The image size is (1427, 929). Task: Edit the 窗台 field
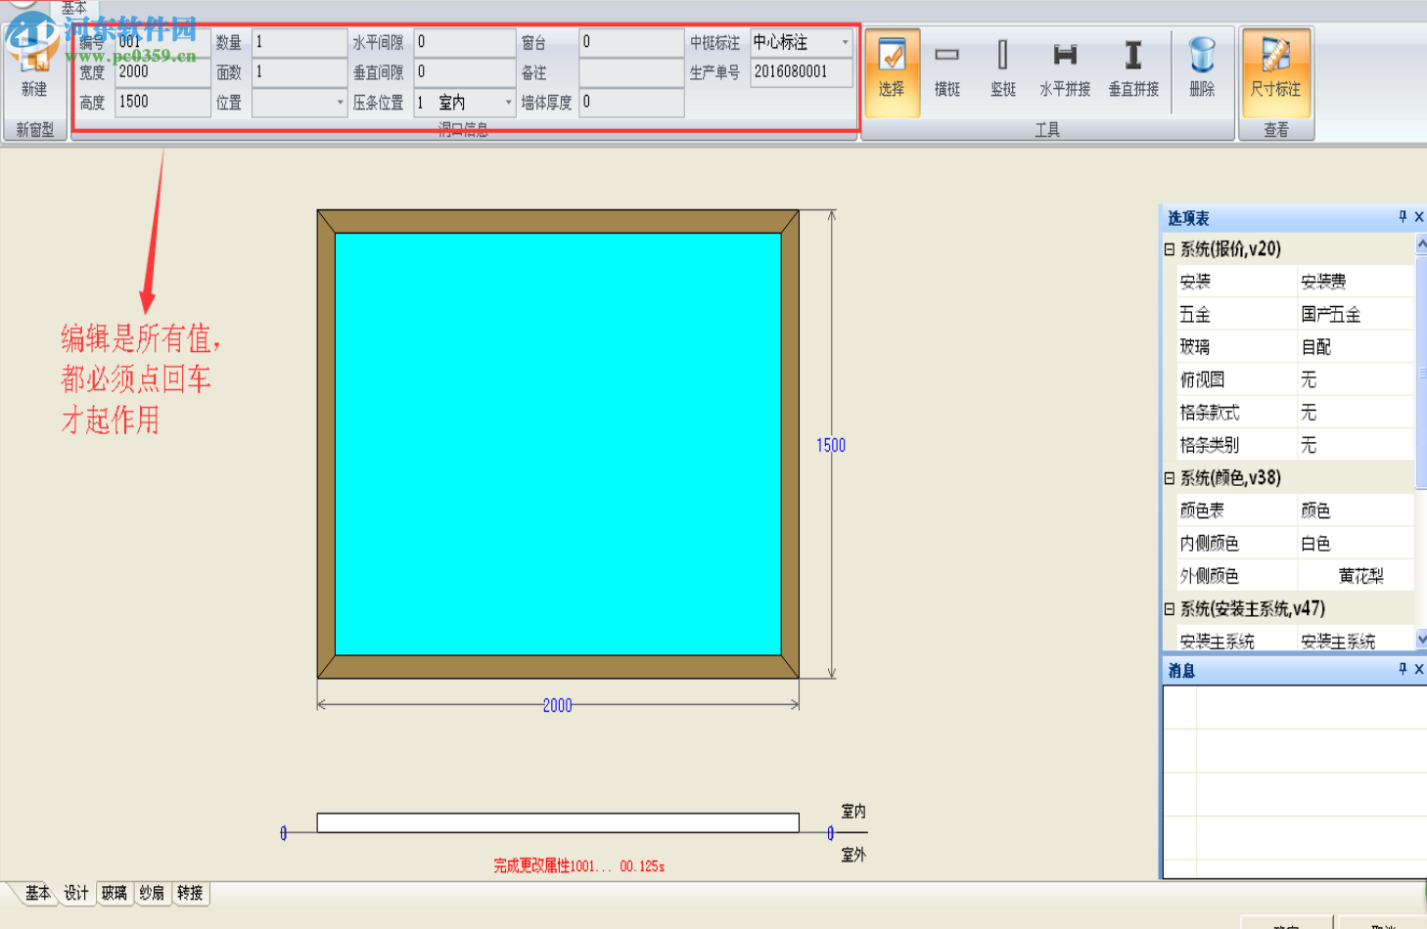coord(631,42)
